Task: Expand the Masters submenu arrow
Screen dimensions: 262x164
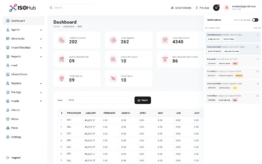Action: (x=41, y=84)
